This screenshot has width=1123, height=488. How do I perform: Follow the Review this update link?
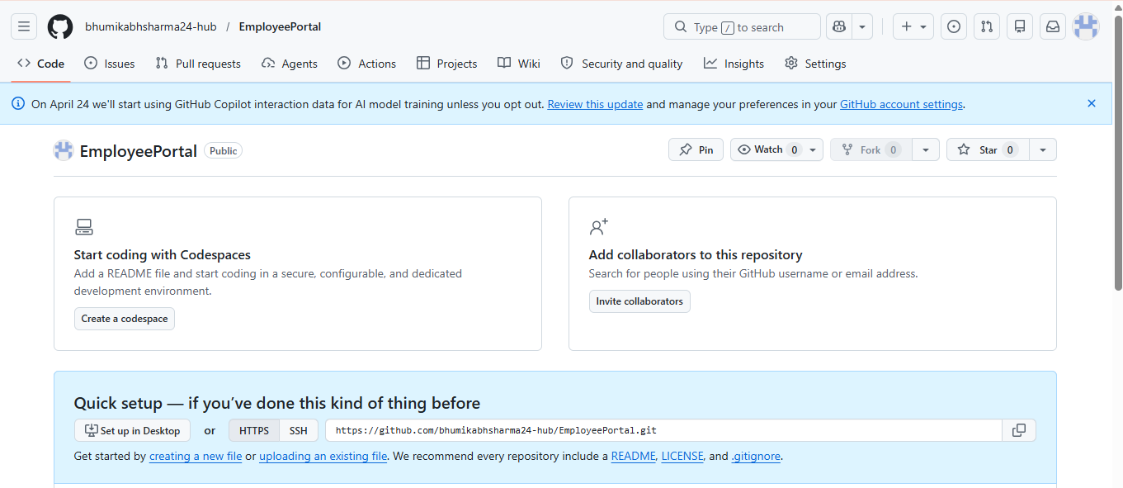tap(595, 104)
